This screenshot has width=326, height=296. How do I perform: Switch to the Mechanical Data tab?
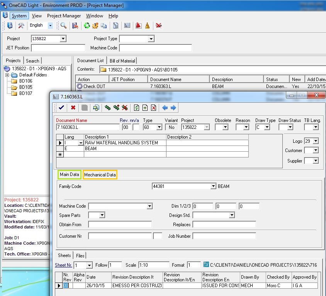tap(100, 175)
